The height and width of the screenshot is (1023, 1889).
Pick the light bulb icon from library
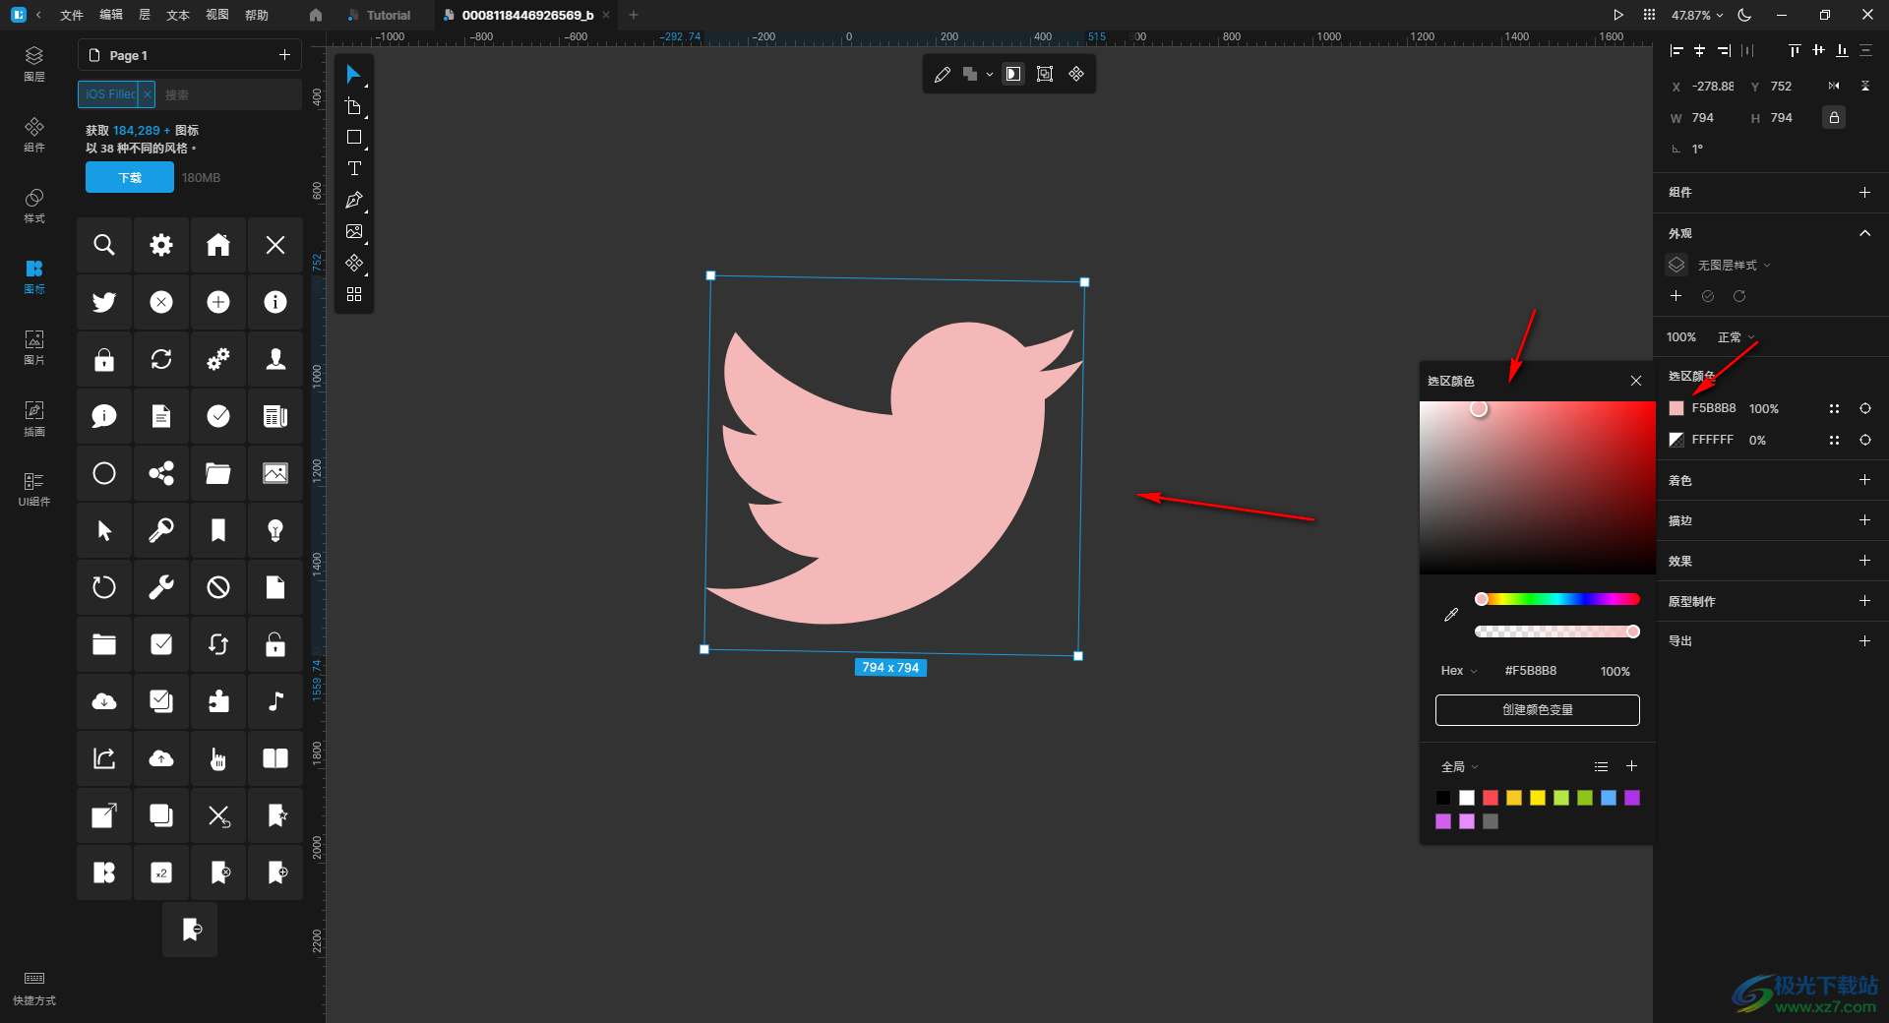tap(275, 530)
